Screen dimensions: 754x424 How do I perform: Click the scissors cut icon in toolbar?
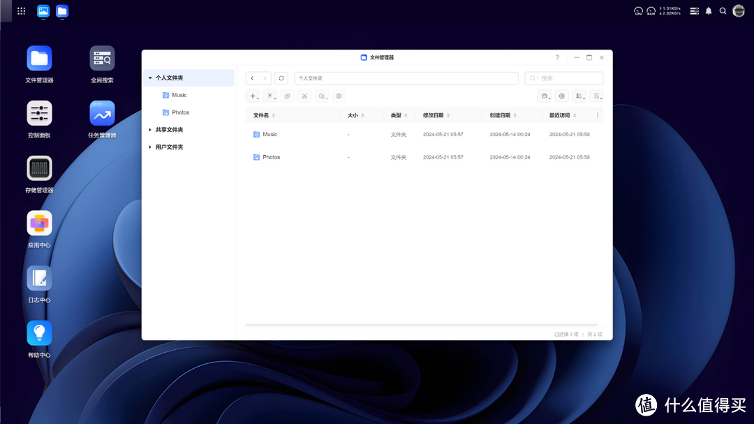[x=304, y=96]
